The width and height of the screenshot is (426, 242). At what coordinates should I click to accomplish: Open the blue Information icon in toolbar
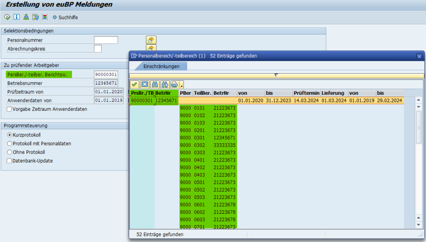click(17, 17)
